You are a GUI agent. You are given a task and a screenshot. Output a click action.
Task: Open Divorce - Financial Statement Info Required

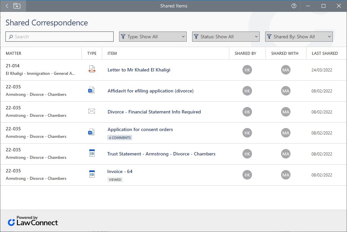pos(154,112)
